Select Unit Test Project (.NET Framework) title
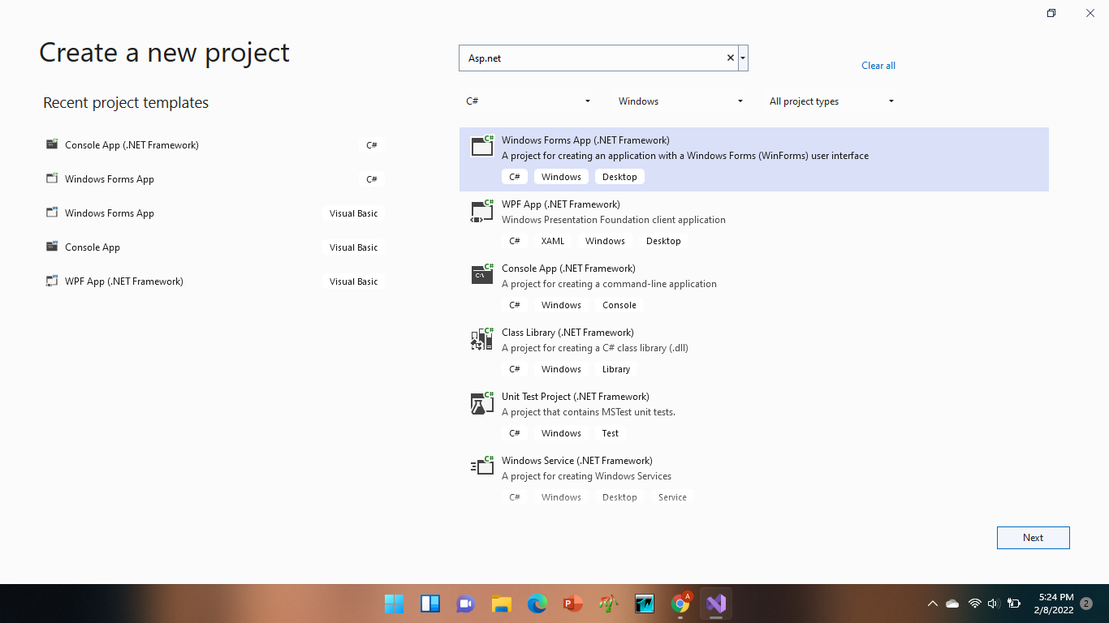Screen dimensions: 1109x623 pyautogui.click(x=575, y=397)
